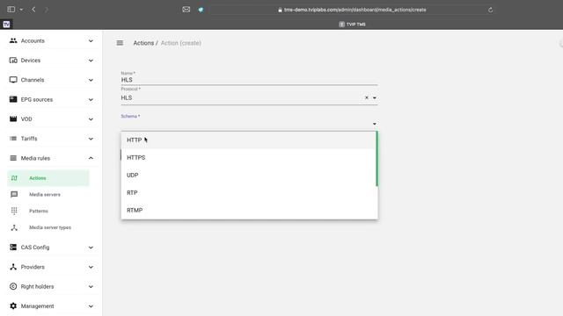Viewport: 563px width, 316px height.
Task: Go back with browser back arrow
Action: tap(33, 10)
